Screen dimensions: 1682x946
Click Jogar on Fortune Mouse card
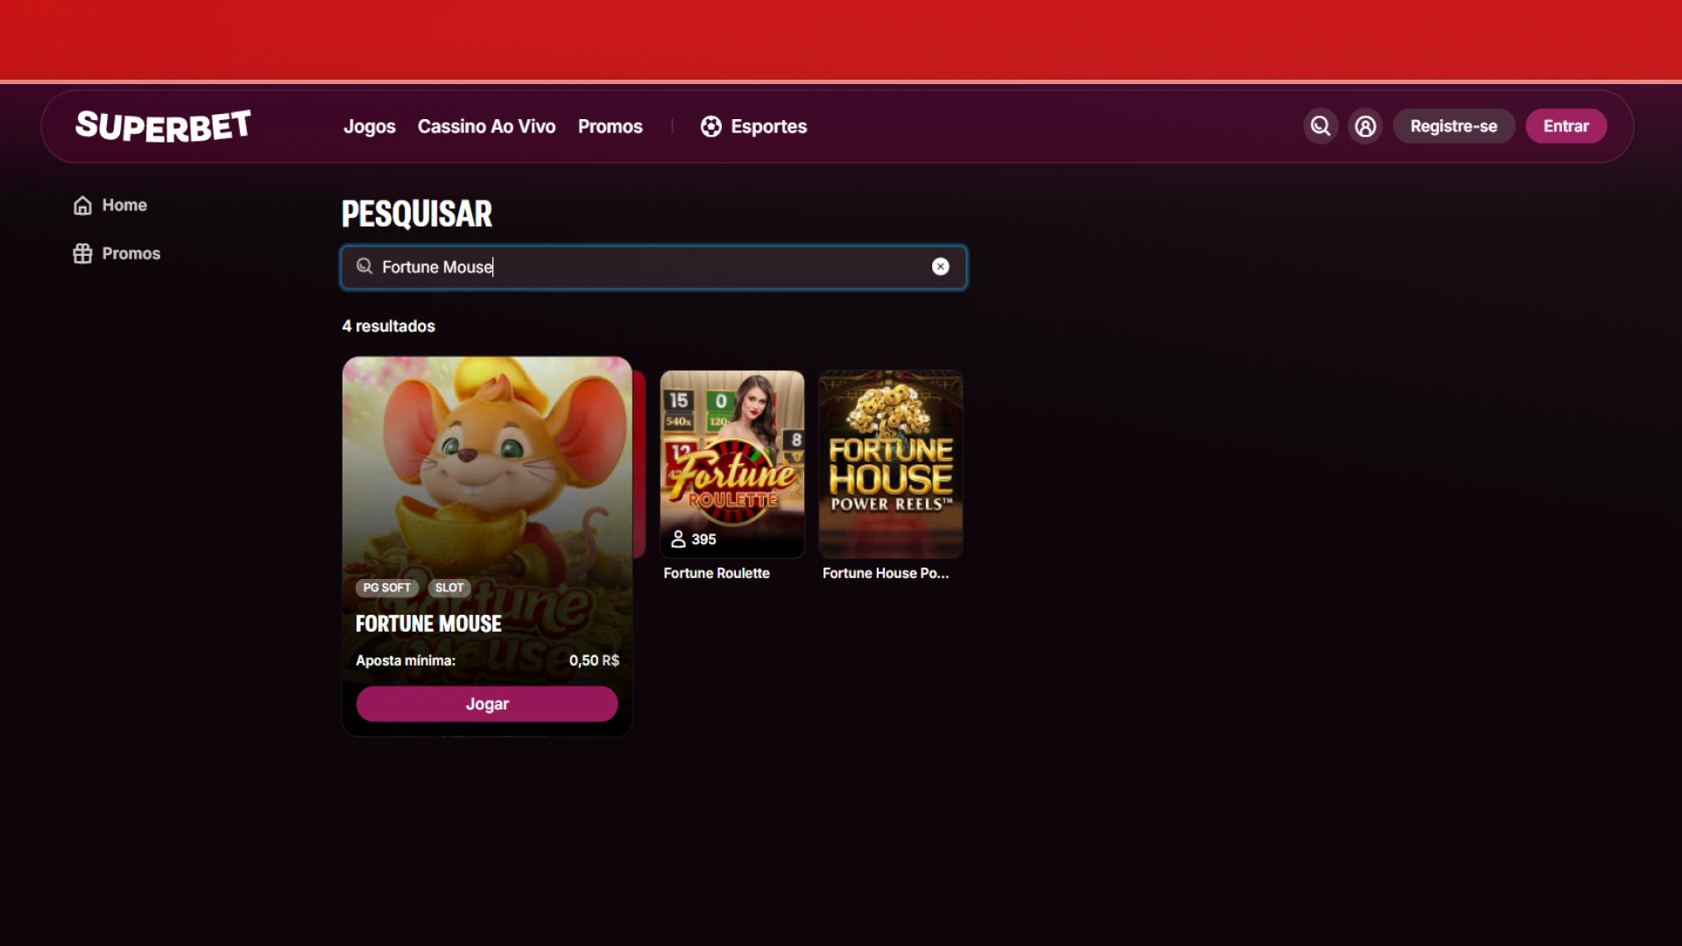[x=486, y=704]
